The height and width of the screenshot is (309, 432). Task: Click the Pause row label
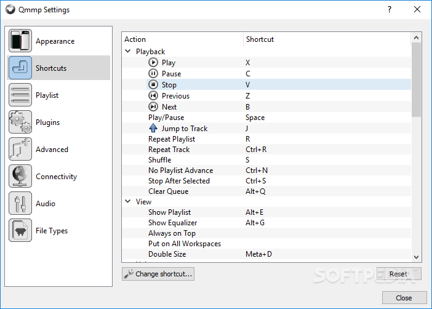point(171,74)
